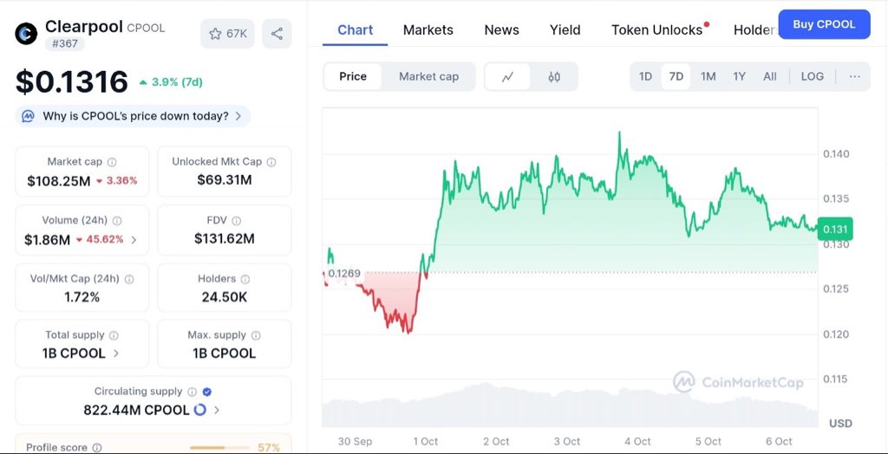This screenshot has width=888, height=454.
Task: Toggle chart to Price view
Action: (353, 76)
